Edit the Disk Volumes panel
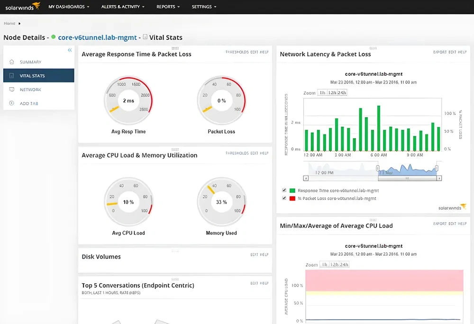 [x=254, y=254]
